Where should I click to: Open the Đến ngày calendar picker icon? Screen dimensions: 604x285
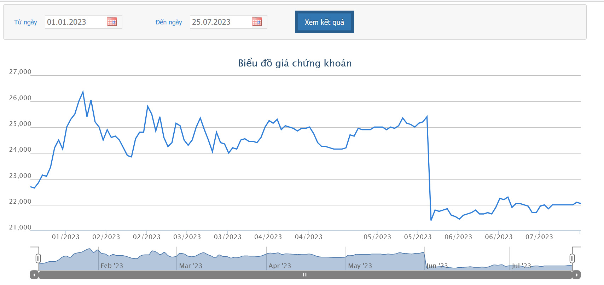click(x=257, y=22)
